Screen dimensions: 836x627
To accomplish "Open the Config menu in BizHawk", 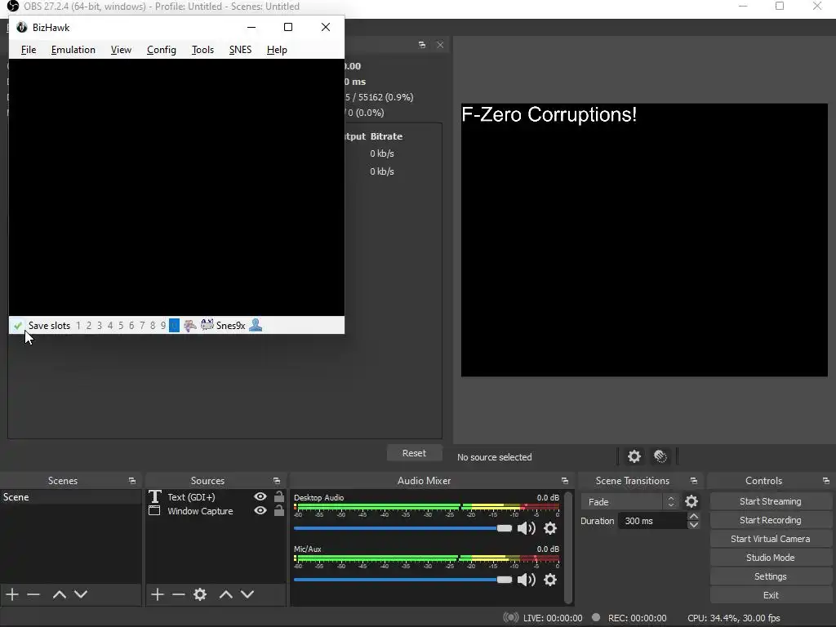I will coord(162,50).
